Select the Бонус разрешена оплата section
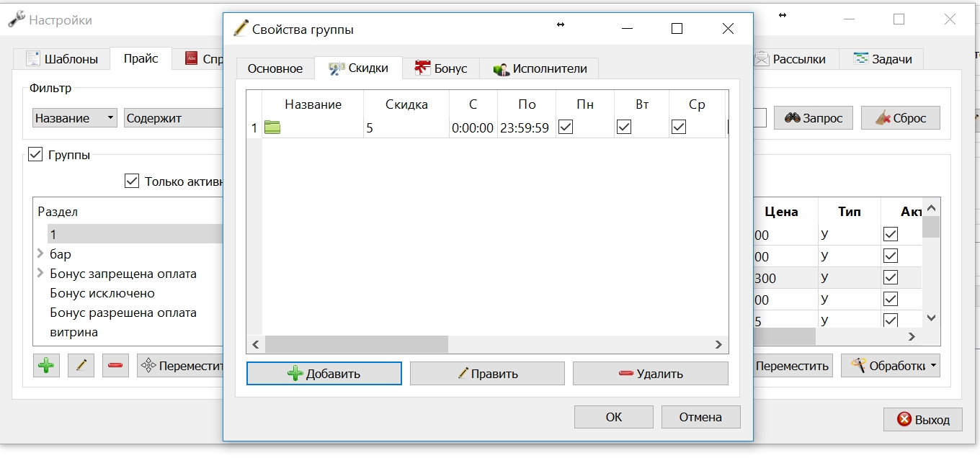The image size is (980, 458). [123, 313]
